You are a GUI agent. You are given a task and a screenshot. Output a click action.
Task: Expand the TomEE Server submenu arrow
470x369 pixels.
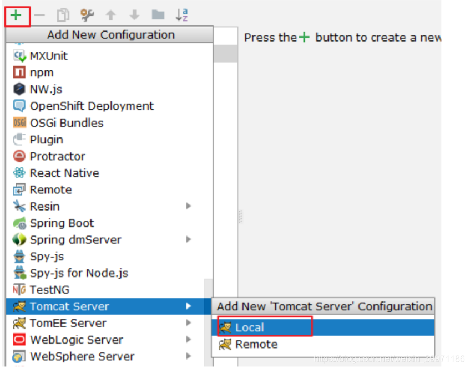(189, 323)
